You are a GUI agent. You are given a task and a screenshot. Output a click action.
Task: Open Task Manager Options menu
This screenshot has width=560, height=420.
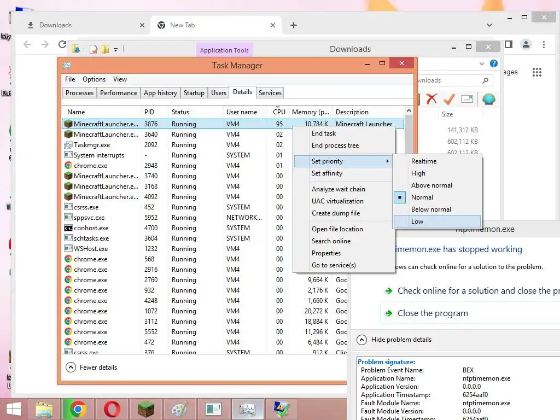[94, 79]
